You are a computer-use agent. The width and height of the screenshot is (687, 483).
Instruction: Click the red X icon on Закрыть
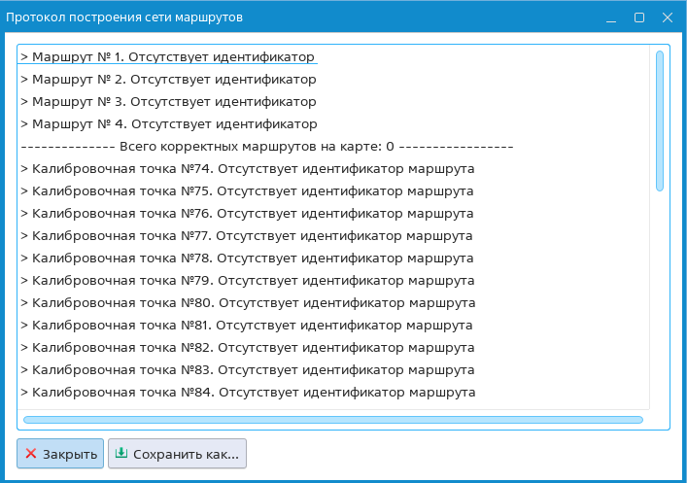31,454
